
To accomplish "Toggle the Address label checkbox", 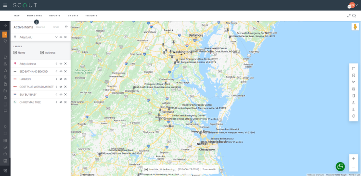I will click(x=42, y=52).
